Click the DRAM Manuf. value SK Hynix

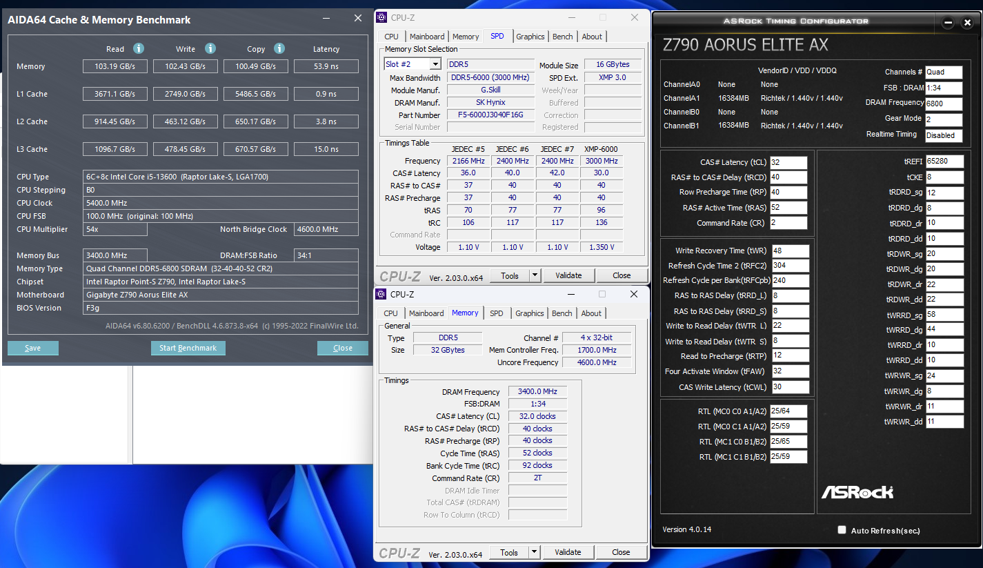491,102
